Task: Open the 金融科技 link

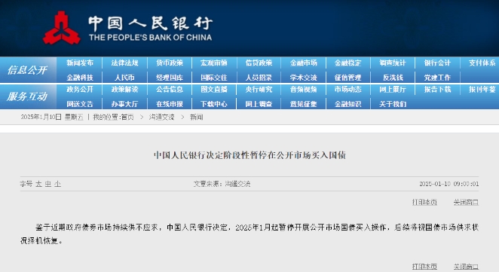Action: coord(80,78)
